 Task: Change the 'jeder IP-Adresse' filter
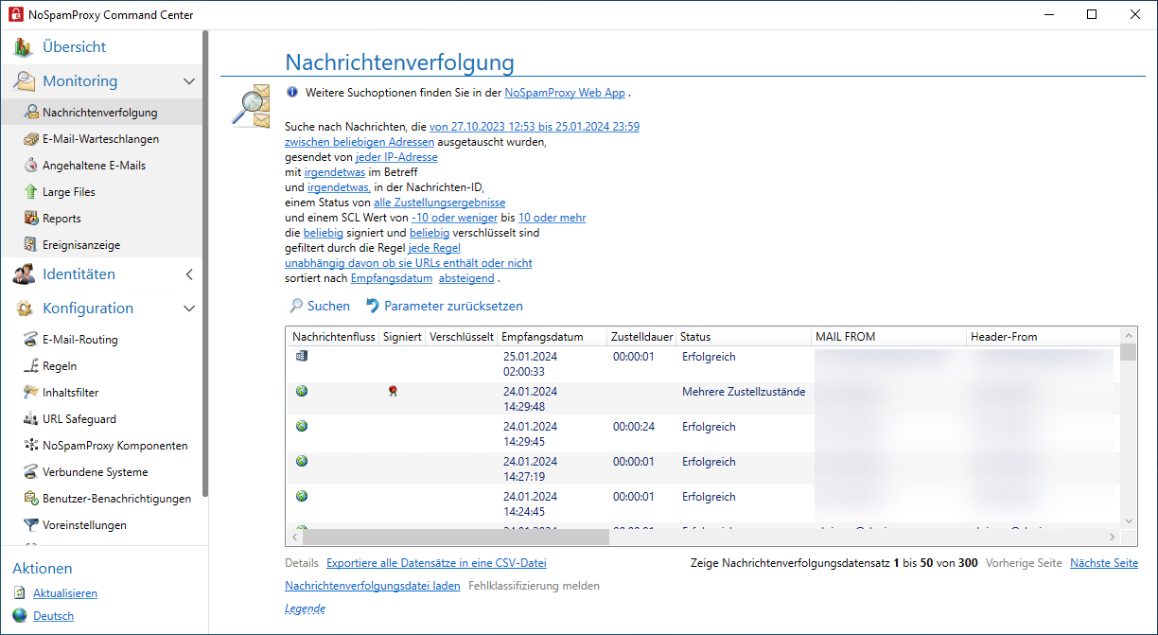(x=396, y=157)
